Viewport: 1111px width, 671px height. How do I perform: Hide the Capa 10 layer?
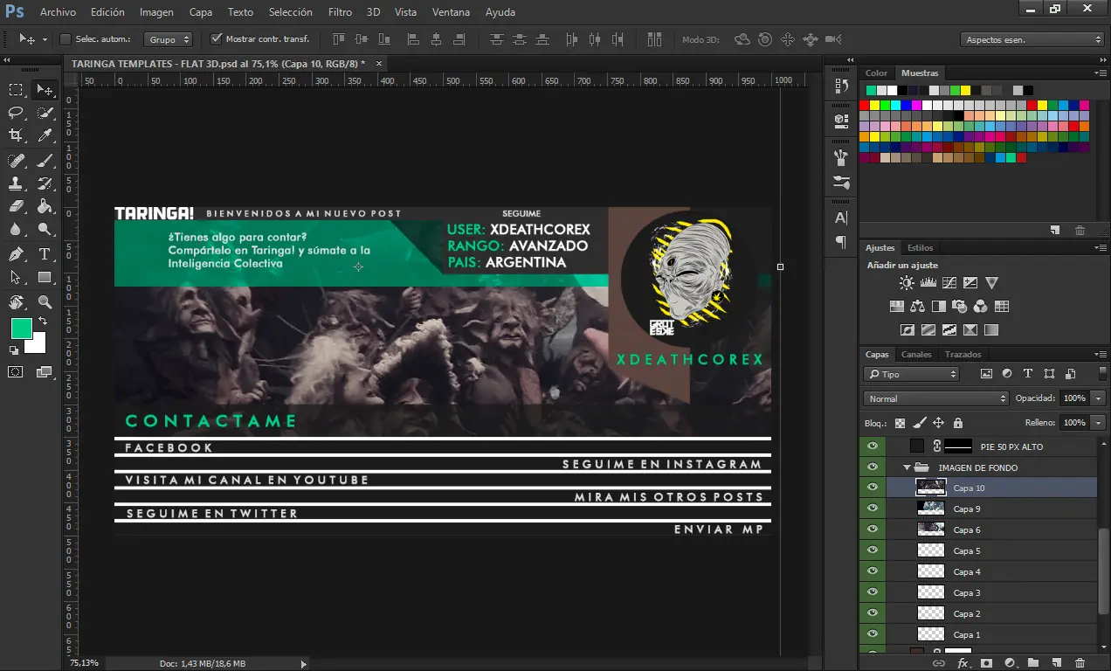pyautogui.click(x=872, y=488)
